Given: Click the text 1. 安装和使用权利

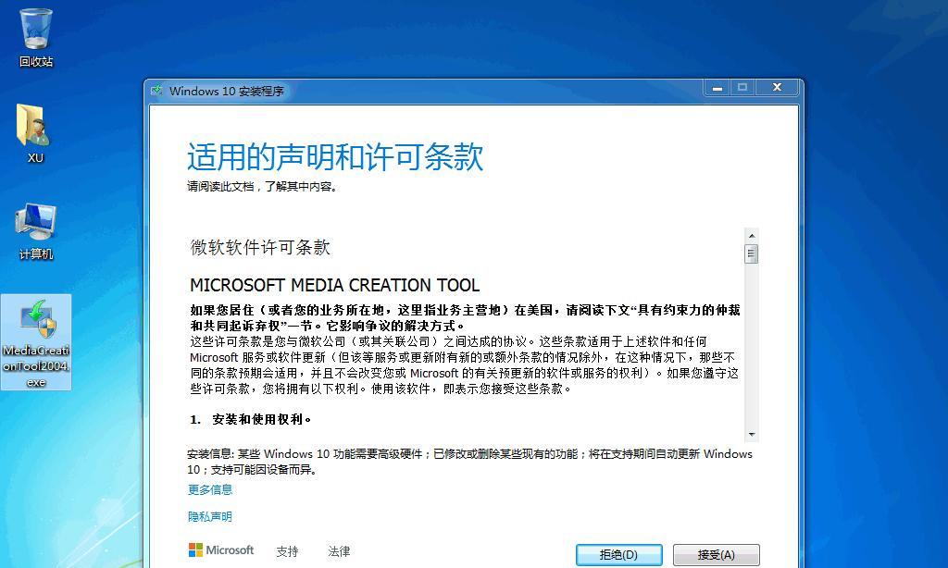Looking at the screenshot, I should [250, 419].
